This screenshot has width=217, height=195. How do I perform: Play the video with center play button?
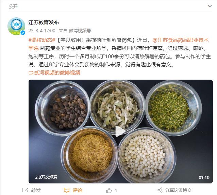tap(120, 131)
